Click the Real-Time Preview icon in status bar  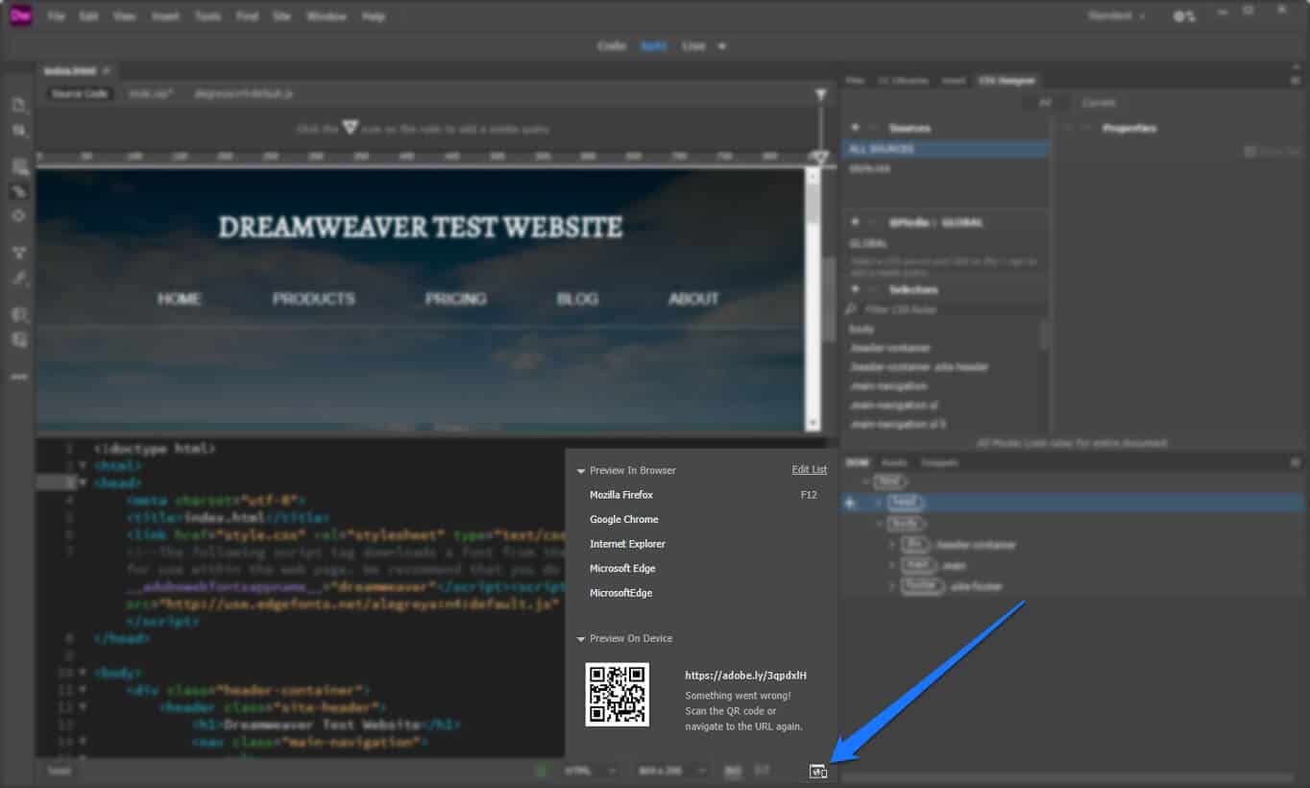[x=817, y=770]
